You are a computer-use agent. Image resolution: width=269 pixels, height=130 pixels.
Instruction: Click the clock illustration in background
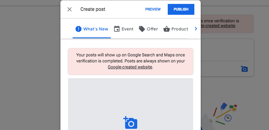pos(228,118)
